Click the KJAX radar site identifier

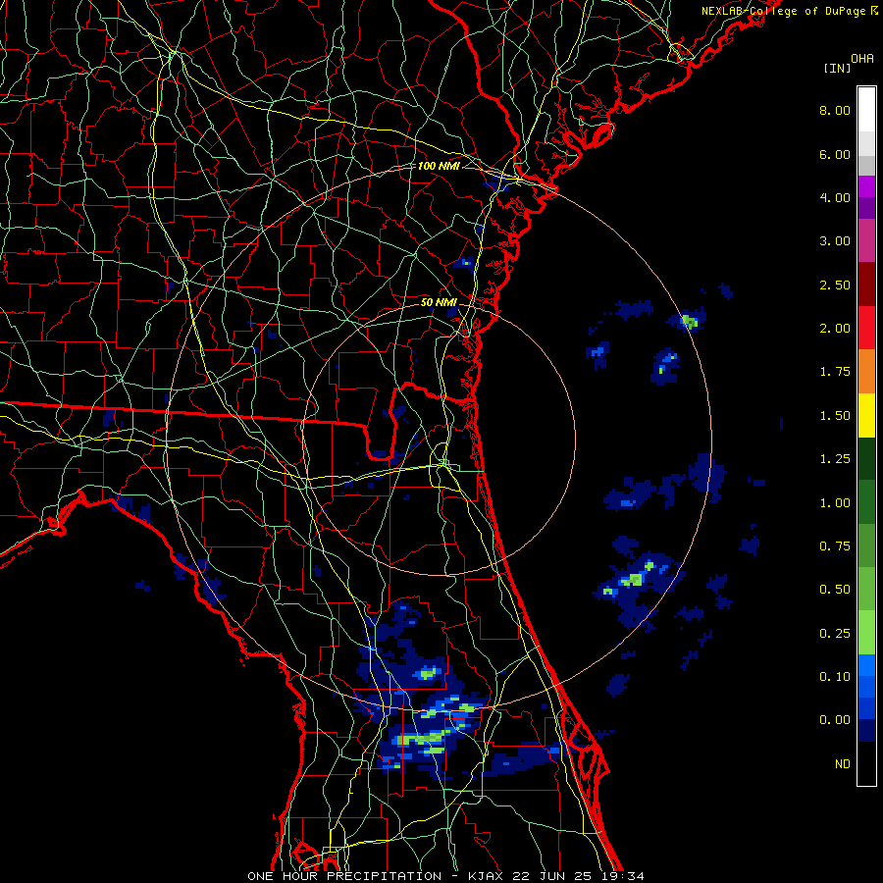tap(486, 876)
